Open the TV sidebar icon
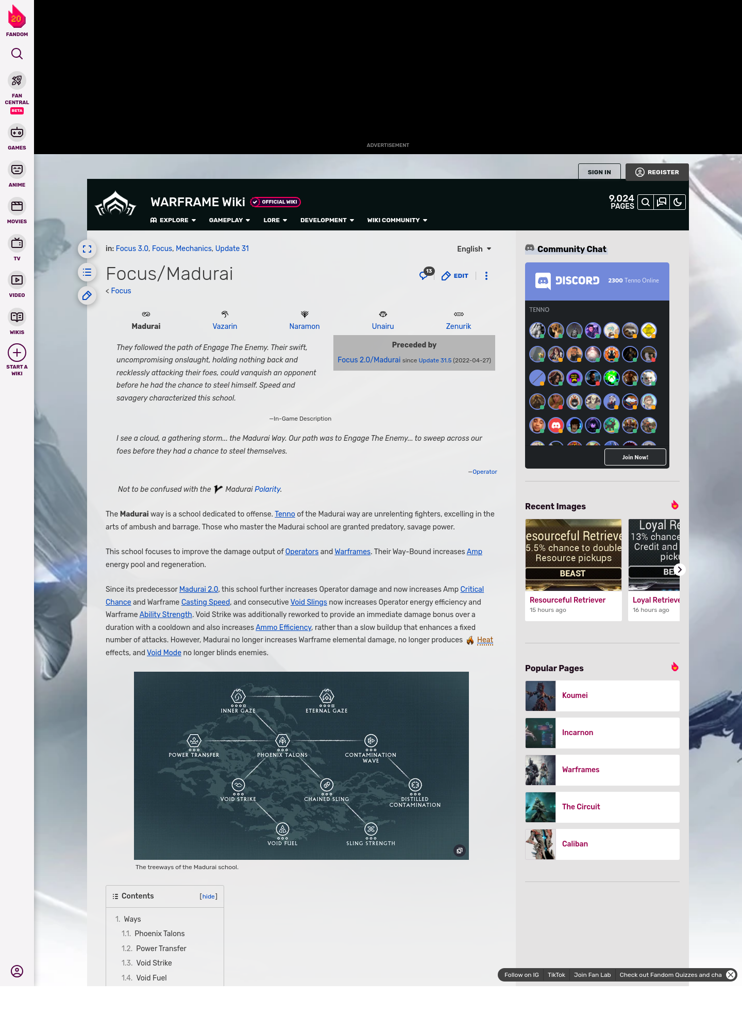This screenshot has width=742, height=1031. pyautogui.click(x=17, y=243)
